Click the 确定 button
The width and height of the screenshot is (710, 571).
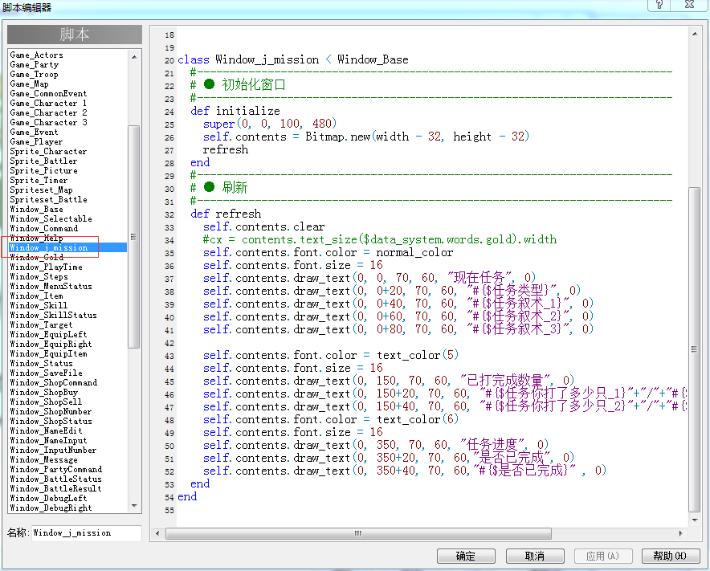466,556
